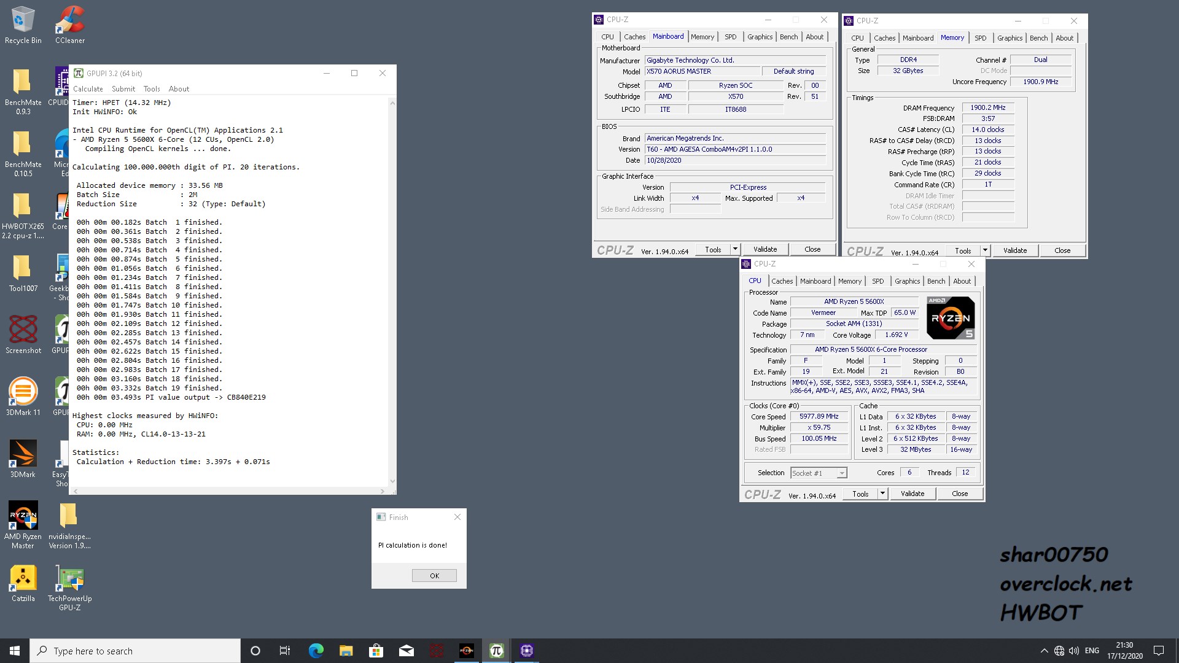Image resolution: width=1179 pixels, height=663 pixels.
Task: Launch Catzilla desktop shortcut
Action: 23,583
